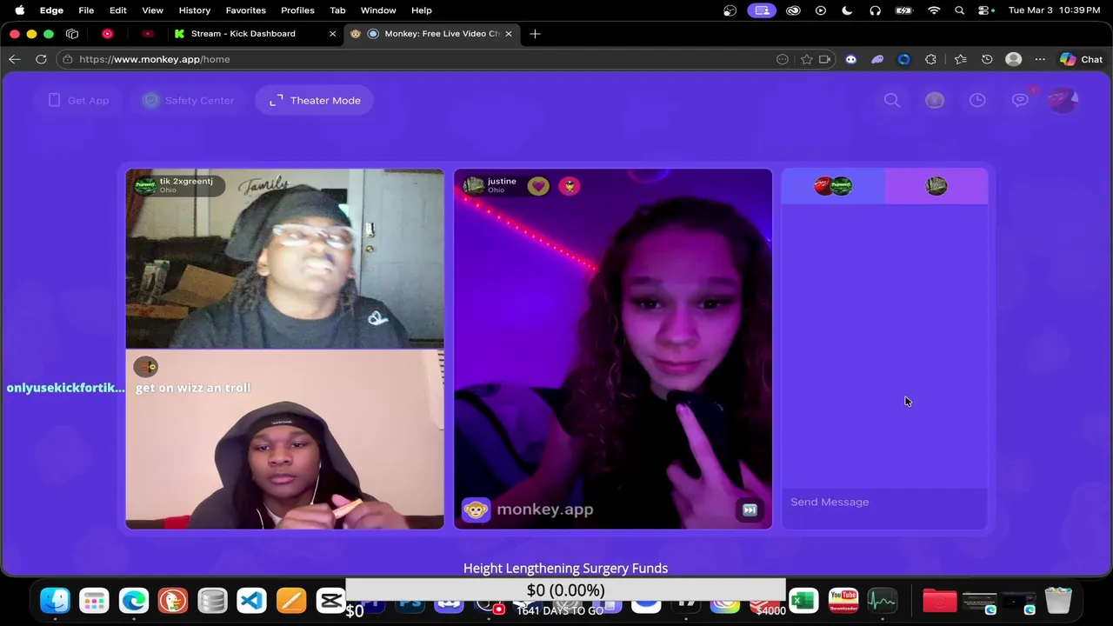Open the Trash in the Dock

tap(1058, 601)
